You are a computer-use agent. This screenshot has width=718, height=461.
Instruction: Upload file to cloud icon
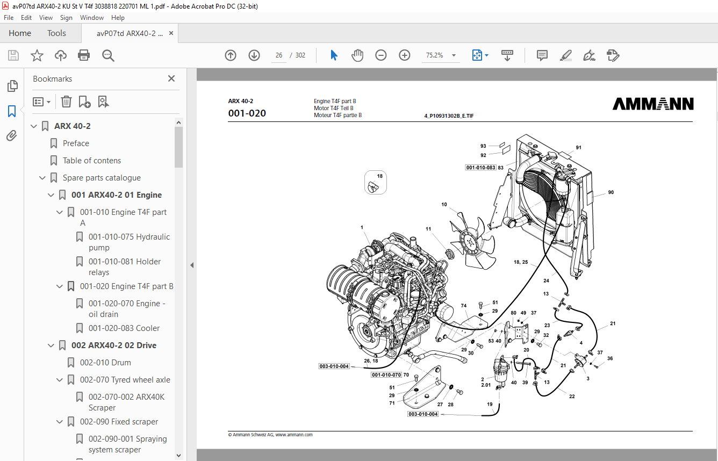tap(61, 55)
